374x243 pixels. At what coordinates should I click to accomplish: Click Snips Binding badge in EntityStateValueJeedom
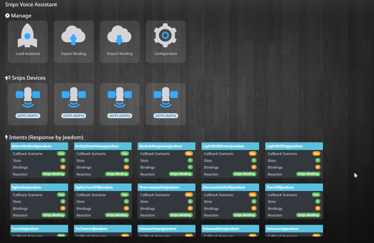tap(117, 174)
